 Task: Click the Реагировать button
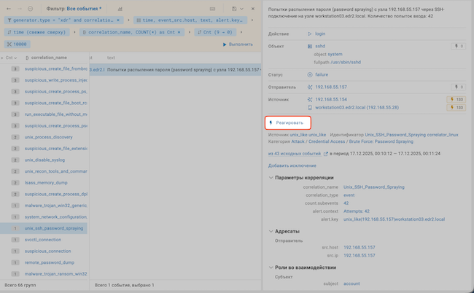coord(288,122)
